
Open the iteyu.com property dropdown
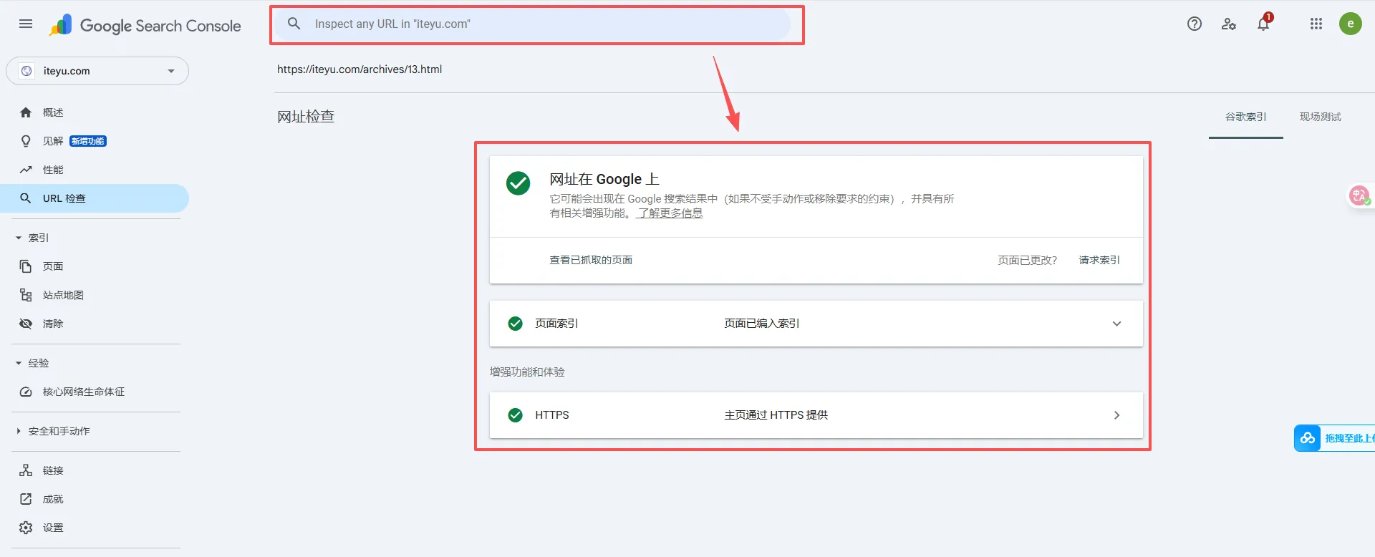(x=97, y=71)
